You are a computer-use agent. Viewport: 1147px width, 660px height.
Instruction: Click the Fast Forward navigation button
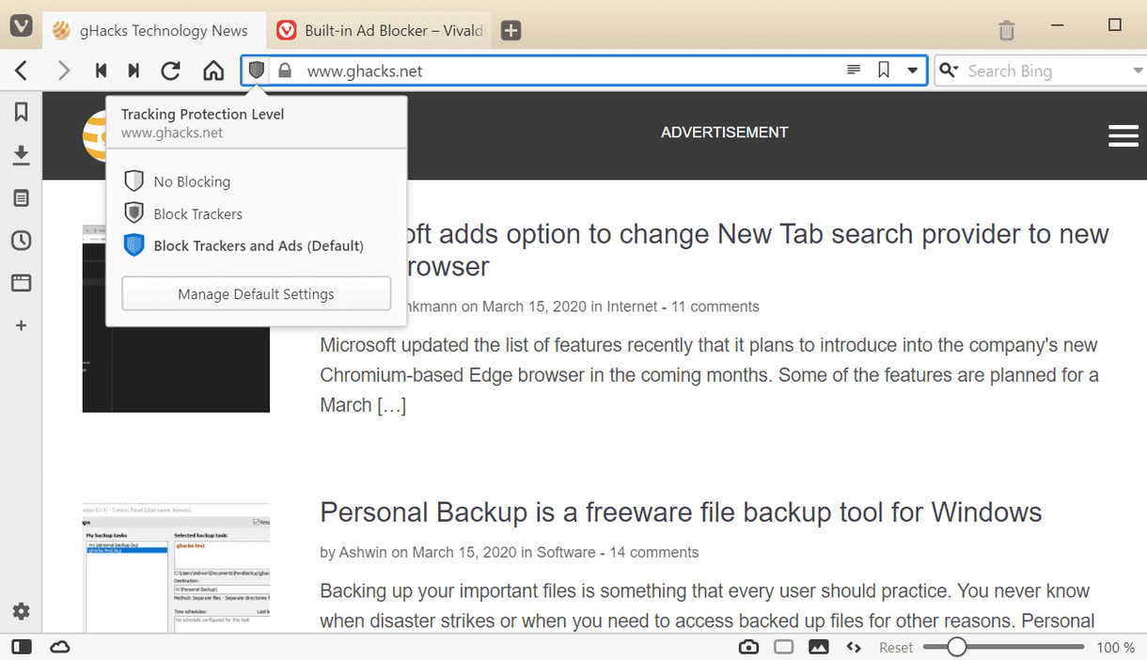(x=134, y=71)
